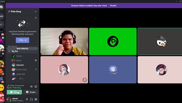Select the Music channel
Image resolution: width=182 pixels, height=103 pixels.
click(14, 46)
